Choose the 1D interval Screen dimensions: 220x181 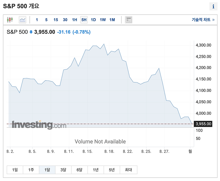[x=93, y=20]
